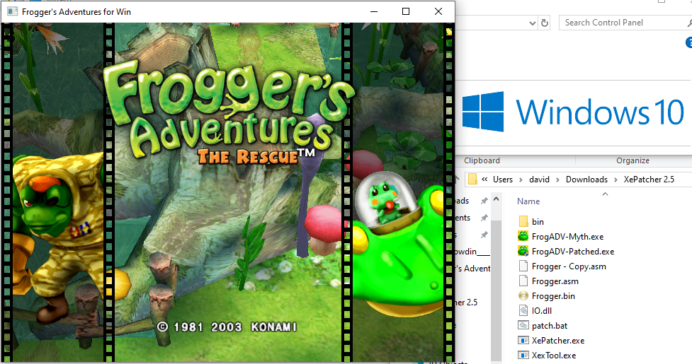Select the file name Frogger - Copy.asm
The width and height of the screenshot is (692, 364).
point(569,266)
